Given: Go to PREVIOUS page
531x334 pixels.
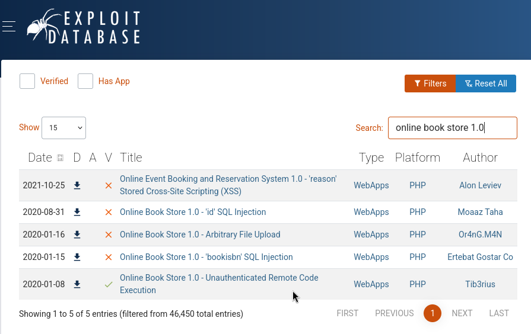Looking at the screenshot, I should pos(394,313).
